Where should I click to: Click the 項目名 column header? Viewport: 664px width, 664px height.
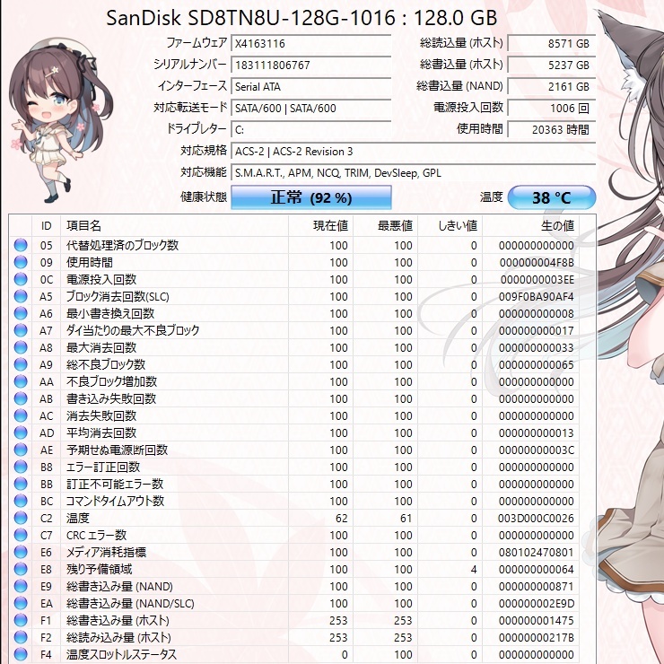pos(174,226)
